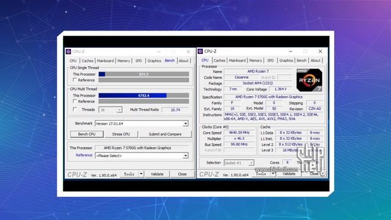Switch to the Memory tab in the right window

[x=255, y=61]
